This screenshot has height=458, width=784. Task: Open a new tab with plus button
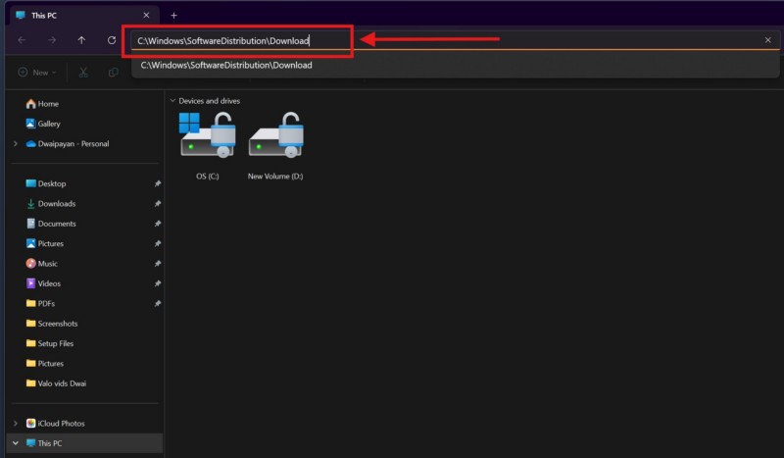point(174,15)
